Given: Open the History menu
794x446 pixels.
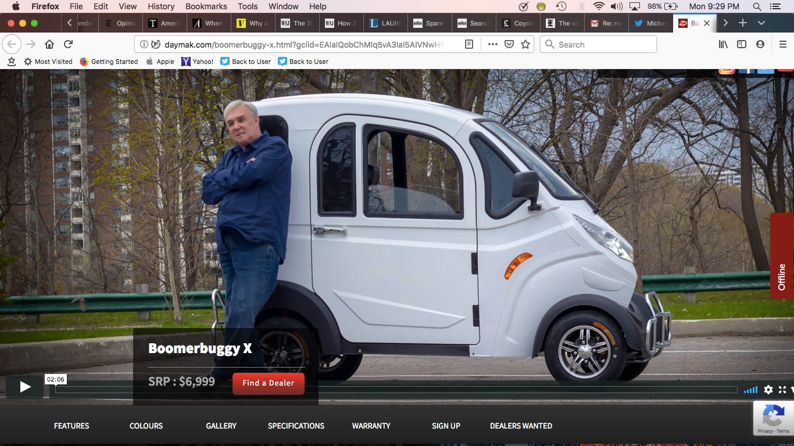Looking at the screenshot, I should 161,6.
